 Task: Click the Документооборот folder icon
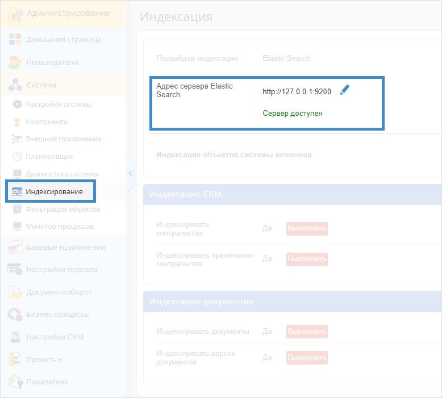click(x=15, y=292)
